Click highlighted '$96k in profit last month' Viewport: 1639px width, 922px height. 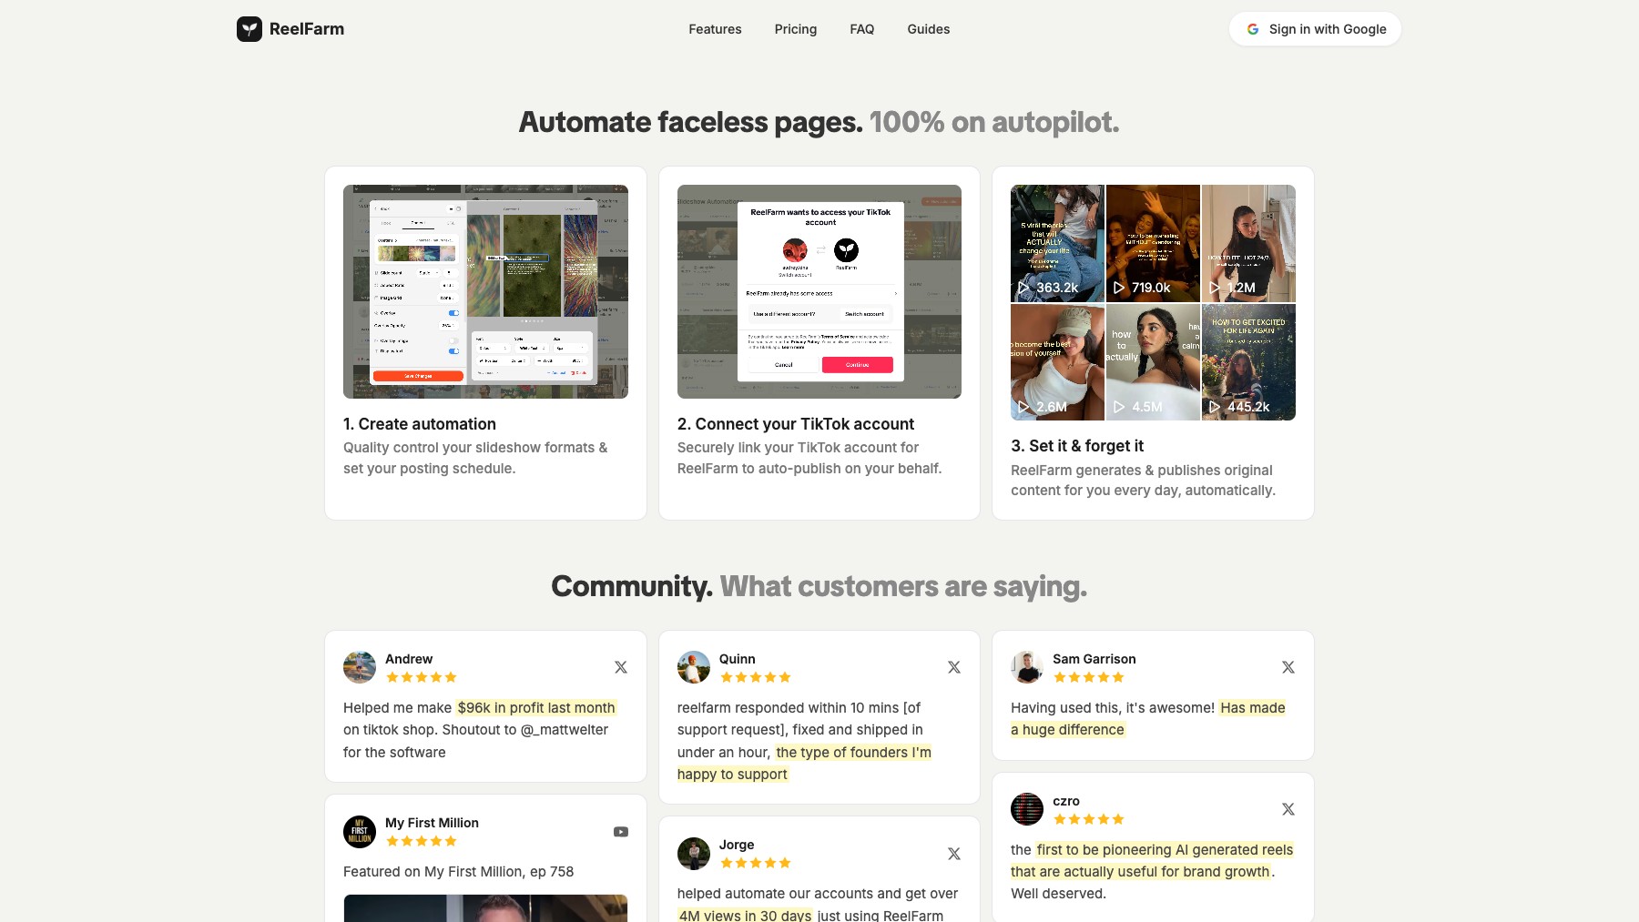pos(536,708)
